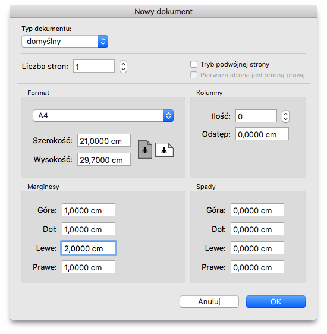
Task: Click the Spady Prawe bleed field
Action: 257,267
